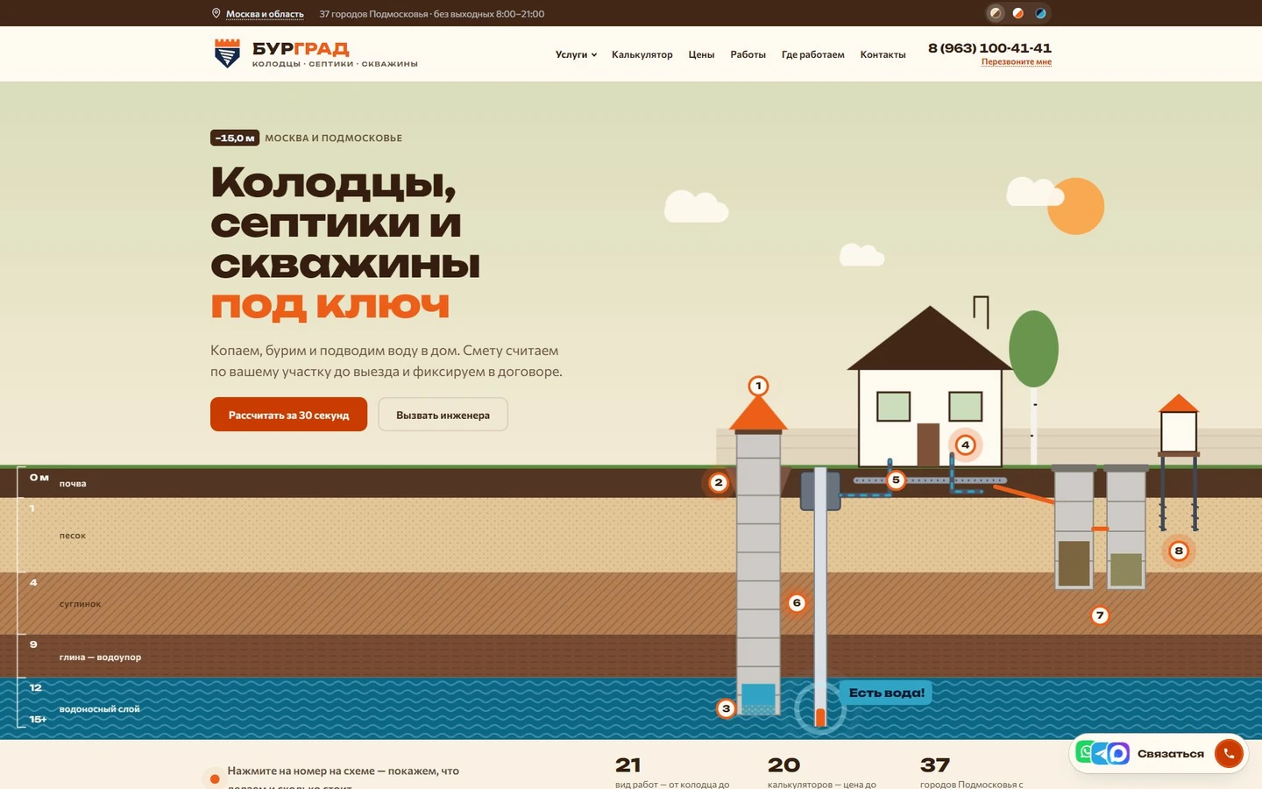Select scheme marker number 7 under septic tanks
The width and height of the screenshot is (1262, 789).
coord(1100,615)
